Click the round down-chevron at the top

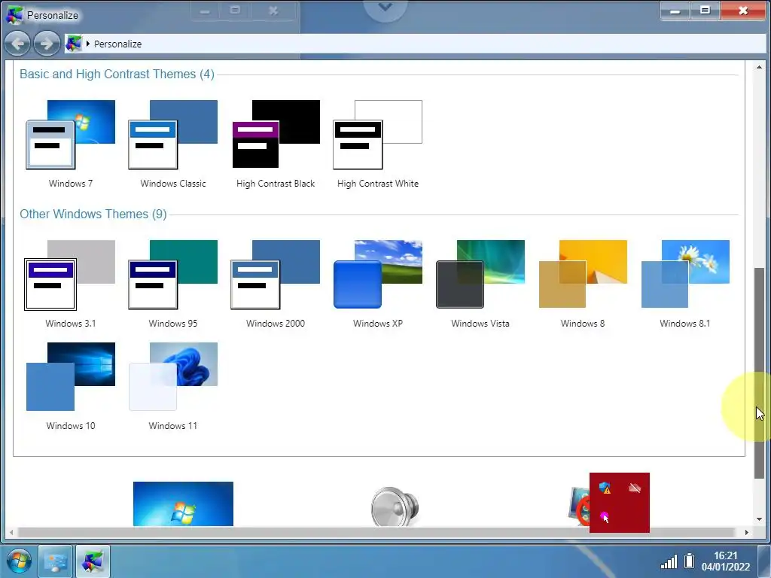pos(385,8)
